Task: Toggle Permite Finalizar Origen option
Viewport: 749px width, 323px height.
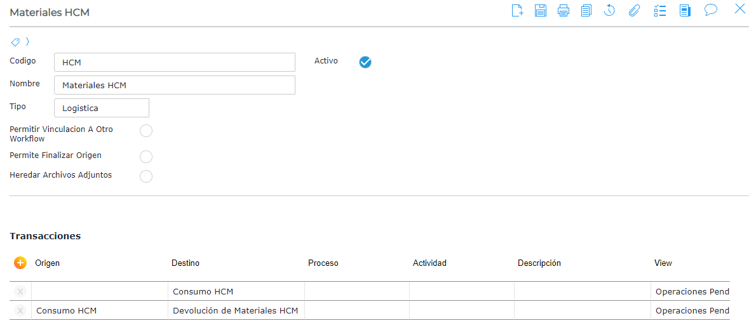Action: (146, 157)
